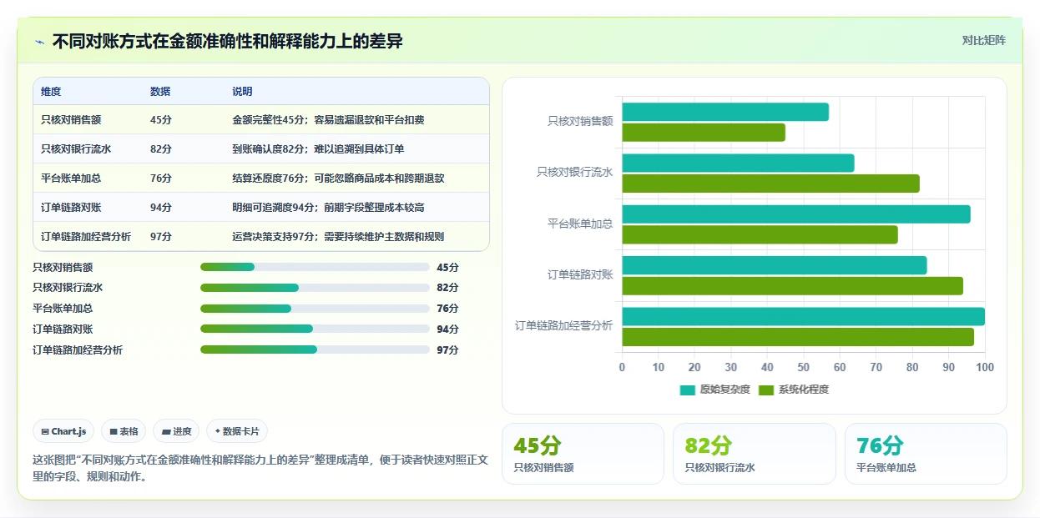Select the 说明 column header
This screenshot has height=518, width=1040.
242,92
